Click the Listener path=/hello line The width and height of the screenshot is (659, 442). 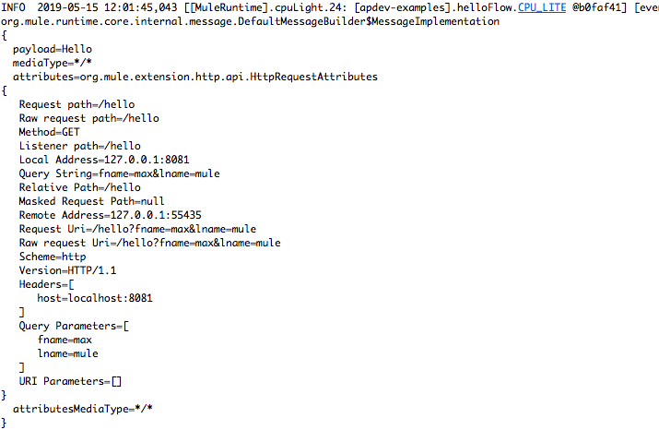(x=80, y=146)
